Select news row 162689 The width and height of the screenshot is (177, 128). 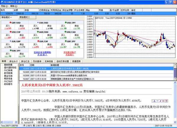pyautogui.click(x=96, y=72)
